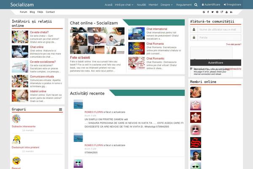253x169 pixels.
Task: Click the Destainuiri intre prieteni group icon
Action: [x=16, y=139]
